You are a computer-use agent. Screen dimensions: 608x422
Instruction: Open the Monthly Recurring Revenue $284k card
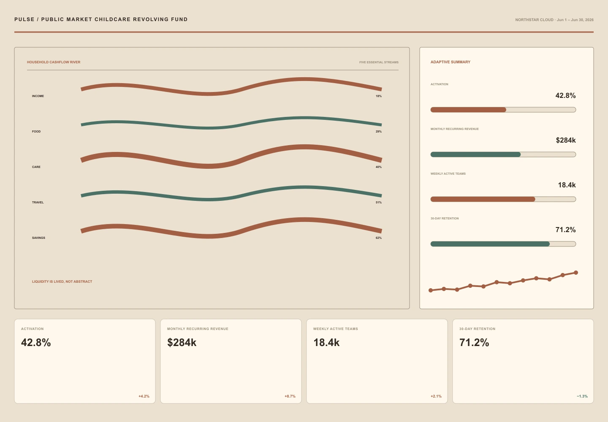[x=231, y=361]
